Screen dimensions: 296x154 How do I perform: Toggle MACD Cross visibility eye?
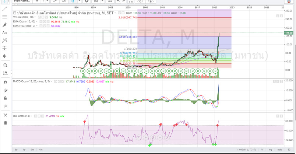pyautogui.click(x=56, y=81)
